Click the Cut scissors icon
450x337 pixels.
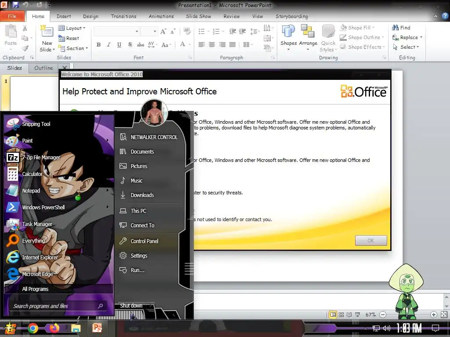click(25, 28)
